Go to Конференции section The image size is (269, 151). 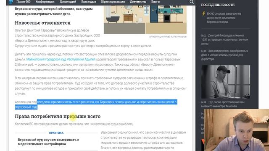pyautogui.click(x=45, y=2)
